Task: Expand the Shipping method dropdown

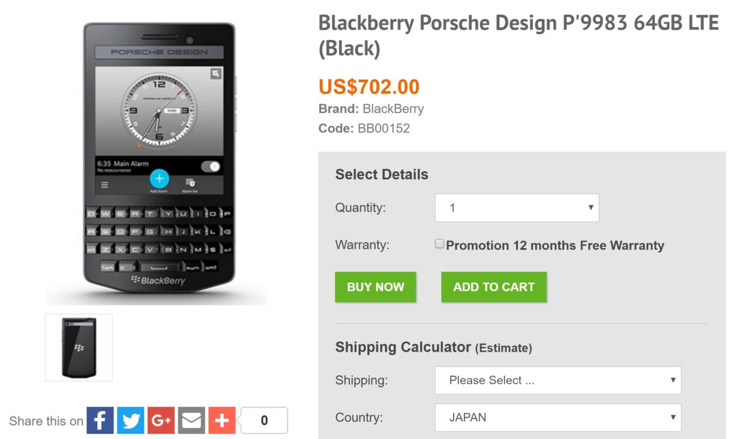Action: click(x=558, y=380)
